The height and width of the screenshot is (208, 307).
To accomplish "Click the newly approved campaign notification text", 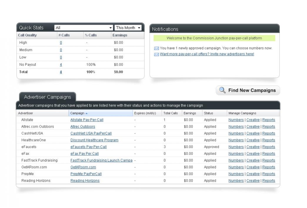I will click(x=216, y=48).
